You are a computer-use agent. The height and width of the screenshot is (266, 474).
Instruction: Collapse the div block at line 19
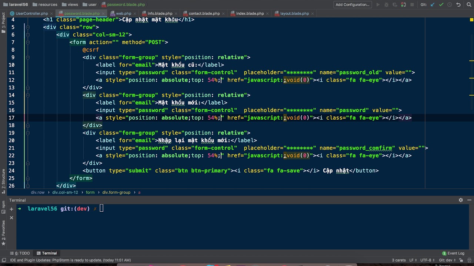[27, 133]
